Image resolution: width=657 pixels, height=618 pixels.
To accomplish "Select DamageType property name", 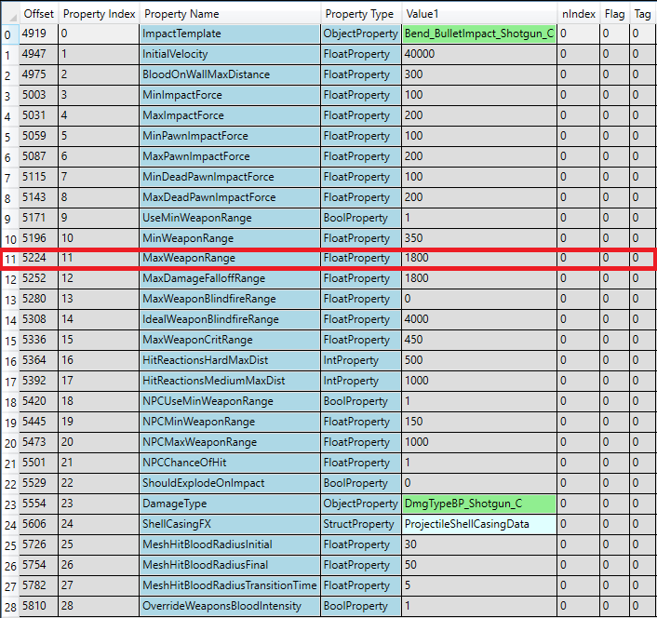I will pos(230,504).
